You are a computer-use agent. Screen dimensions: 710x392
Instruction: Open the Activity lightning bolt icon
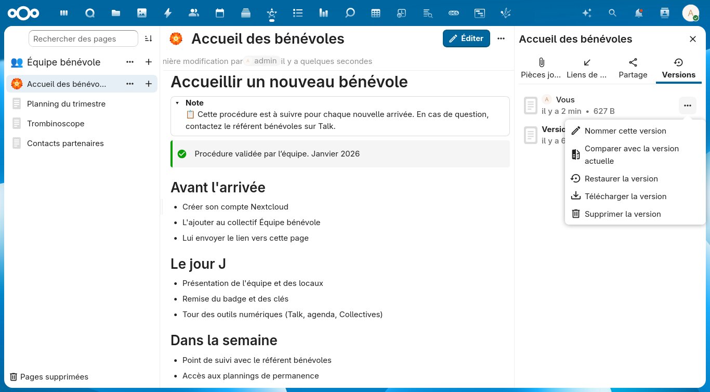168,13
